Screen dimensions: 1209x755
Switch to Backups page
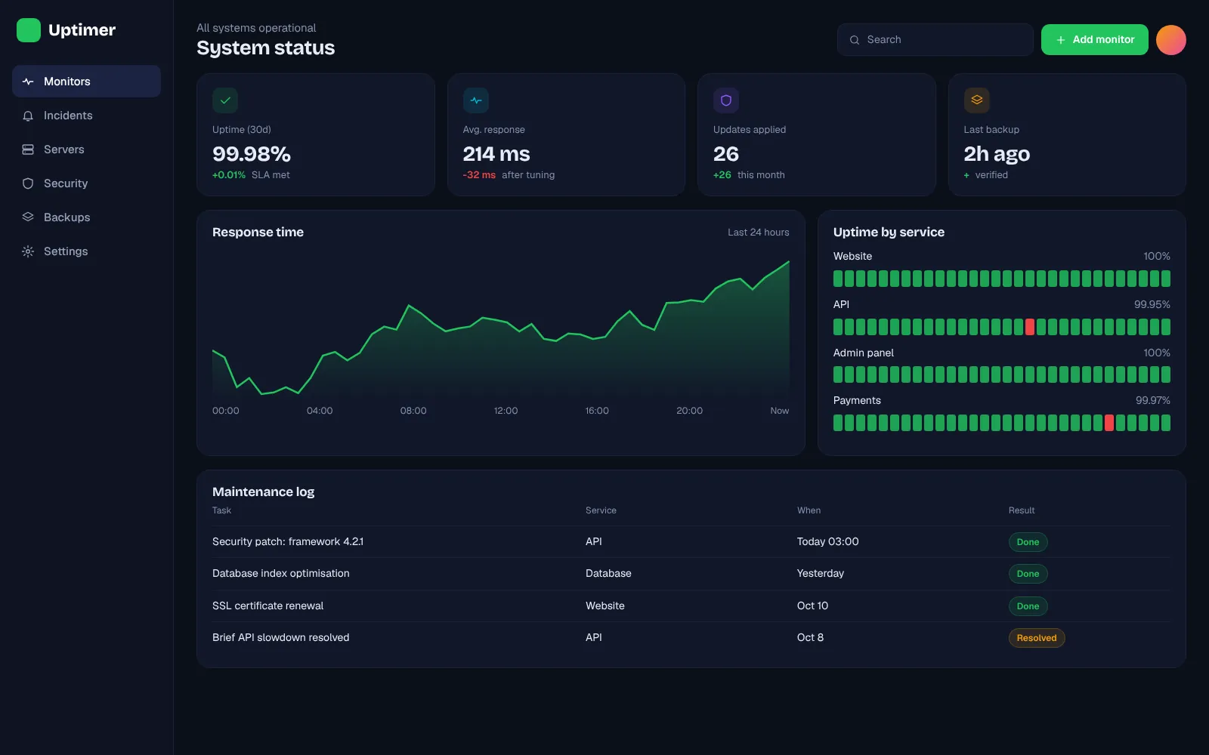tap(86, 217)
